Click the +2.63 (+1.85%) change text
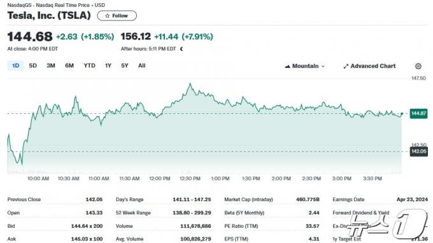This screenshot has width=433, height=243. [85, 36]
